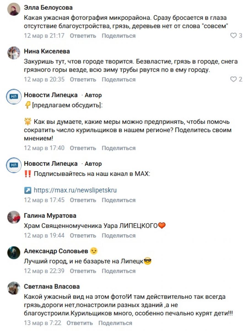Click the arrow icon beside the max.ru link

coord(28,190)
